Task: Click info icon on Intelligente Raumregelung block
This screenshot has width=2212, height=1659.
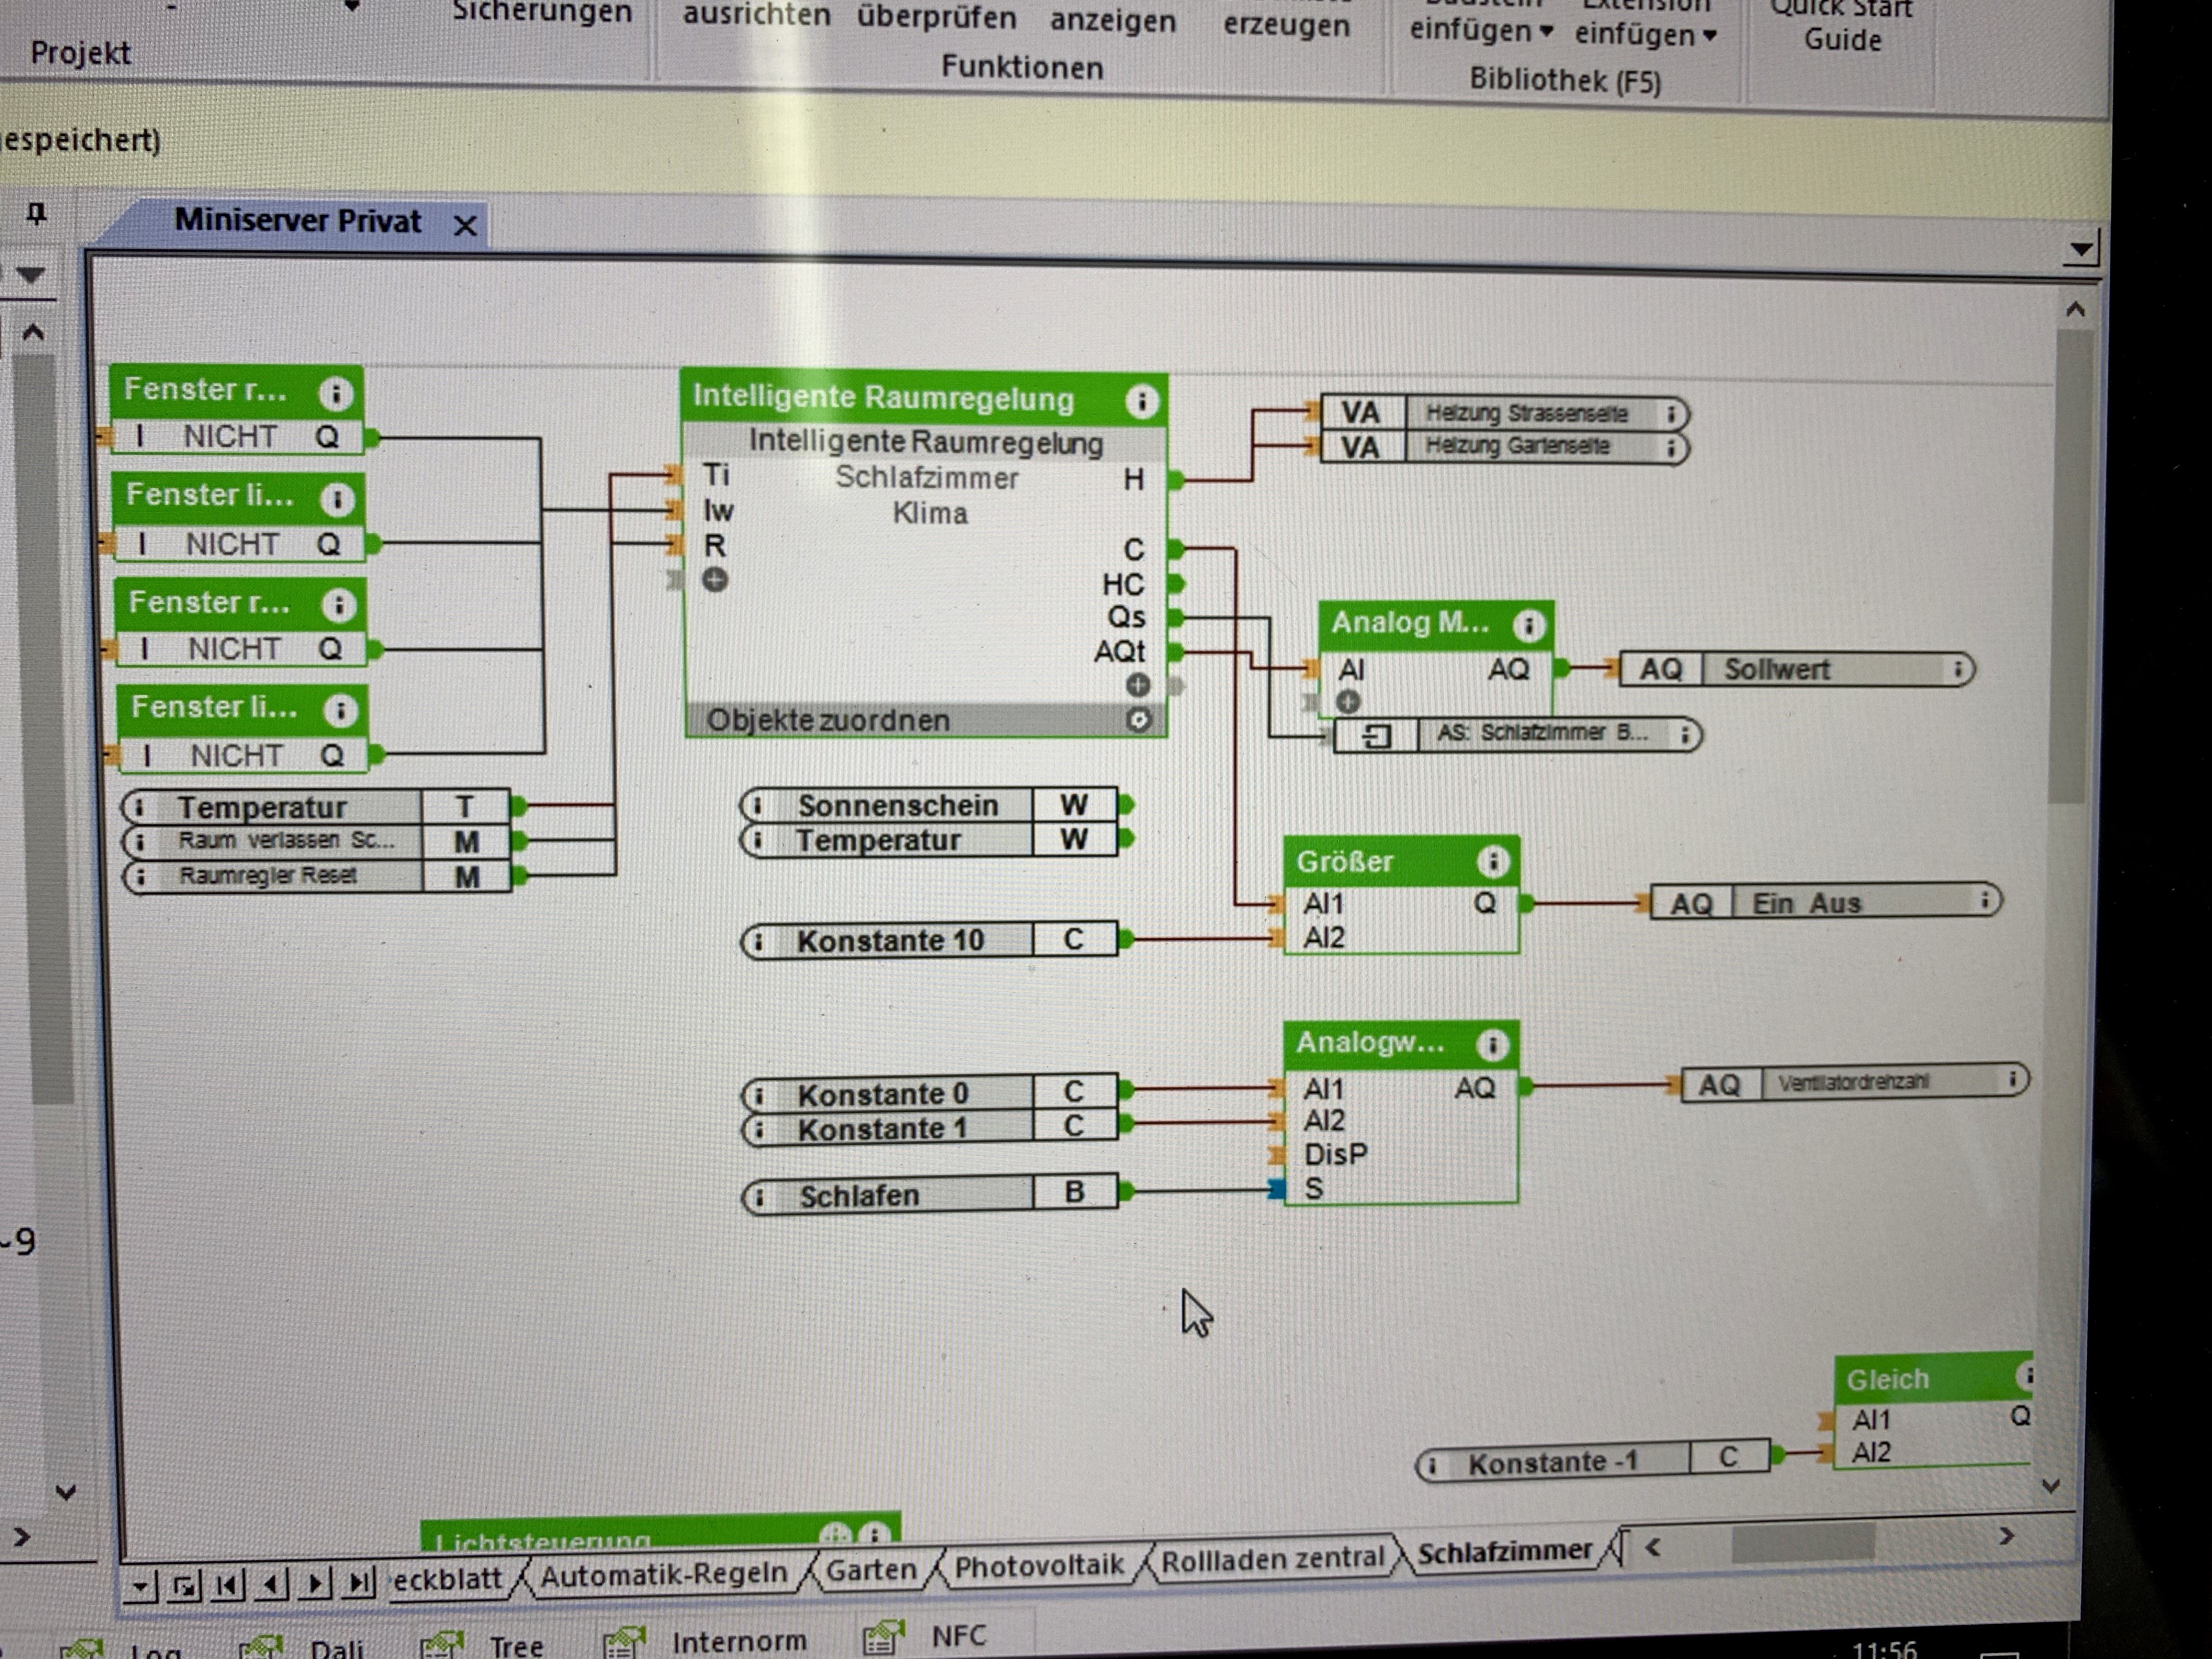Action: click(x=1141, y=401)
